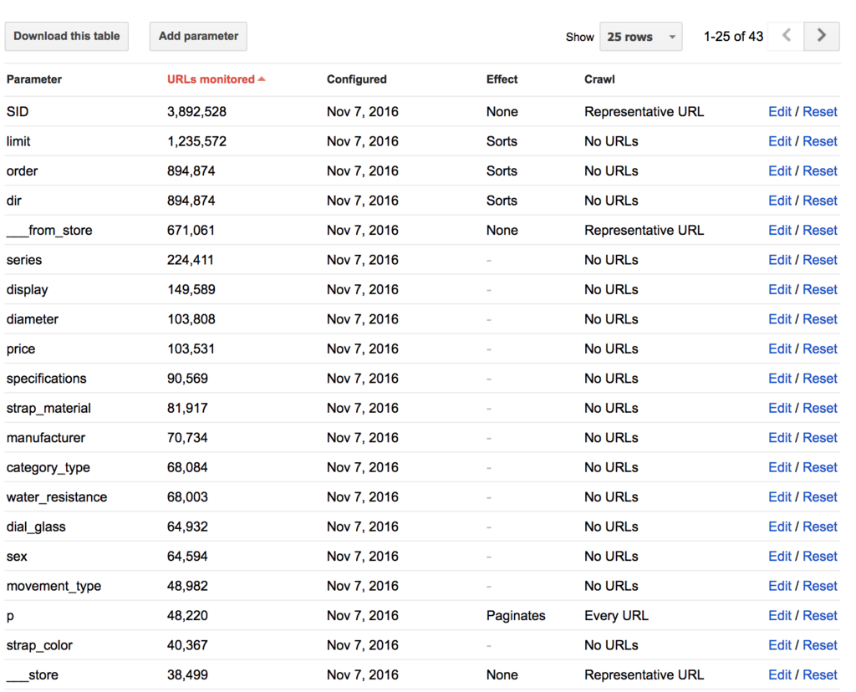Image resolution: width=856 pixels, height=692 pixels.
Task: Reset the movement_type parameter
Action: coord(820,586)
